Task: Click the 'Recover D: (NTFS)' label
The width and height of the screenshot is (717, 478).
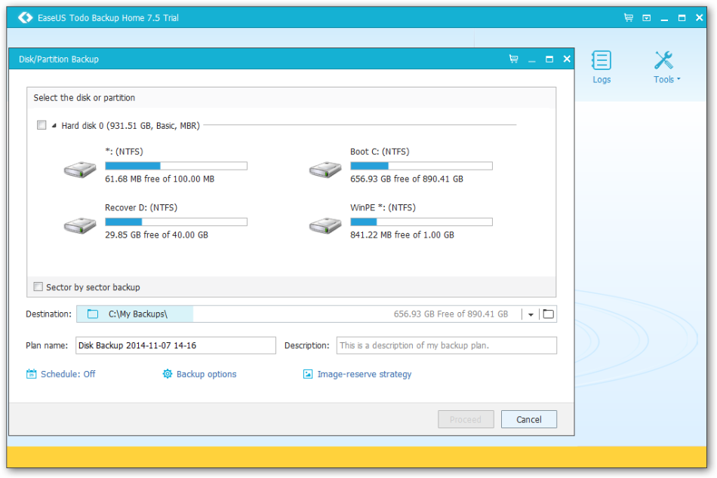Action: [141, 207]
